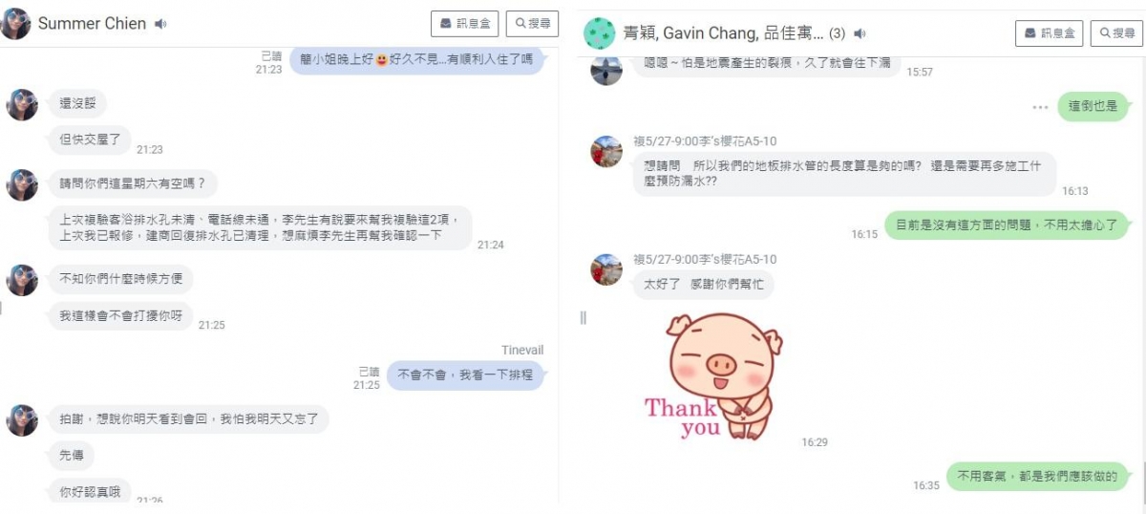Select the green bubble 目前是沒有這方面的問題
Image resolution: width=1146 pixels, height=514 pixels.
[1007, 225]
